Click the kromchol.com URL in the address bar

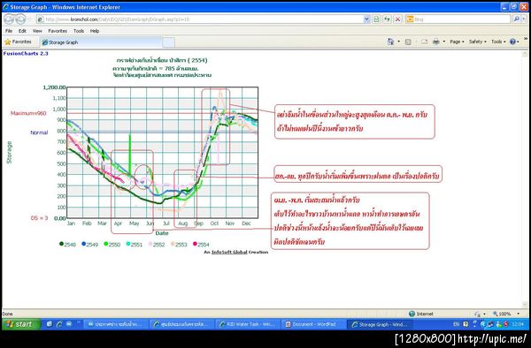tap(117, 19)
